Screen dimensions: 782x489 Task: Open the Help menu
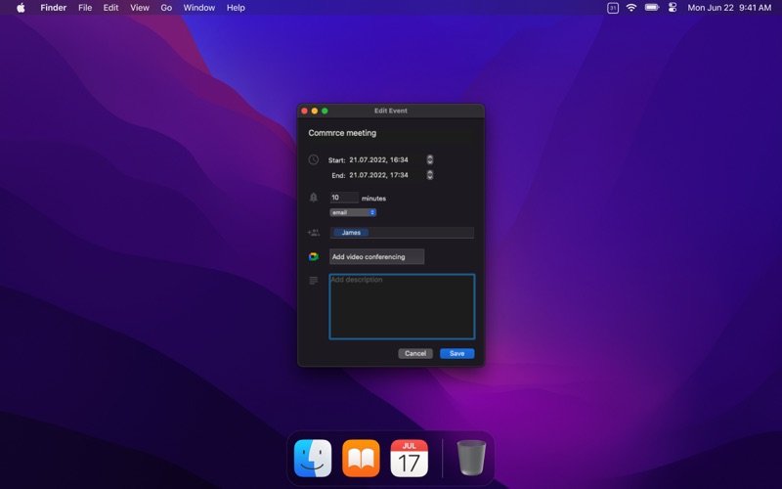pyautogui.click(x=236, y=8)
